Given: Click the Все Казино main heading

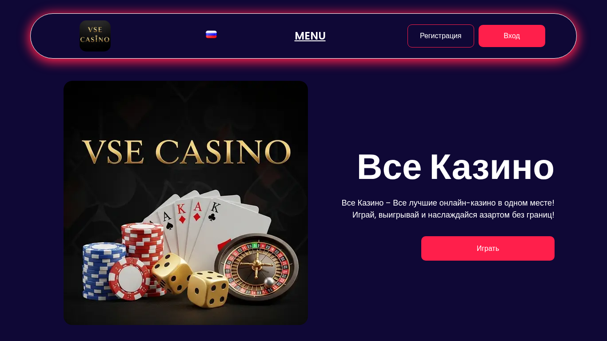Looking at the screenshot, I should pyautogui.click(x=455, y=167).
